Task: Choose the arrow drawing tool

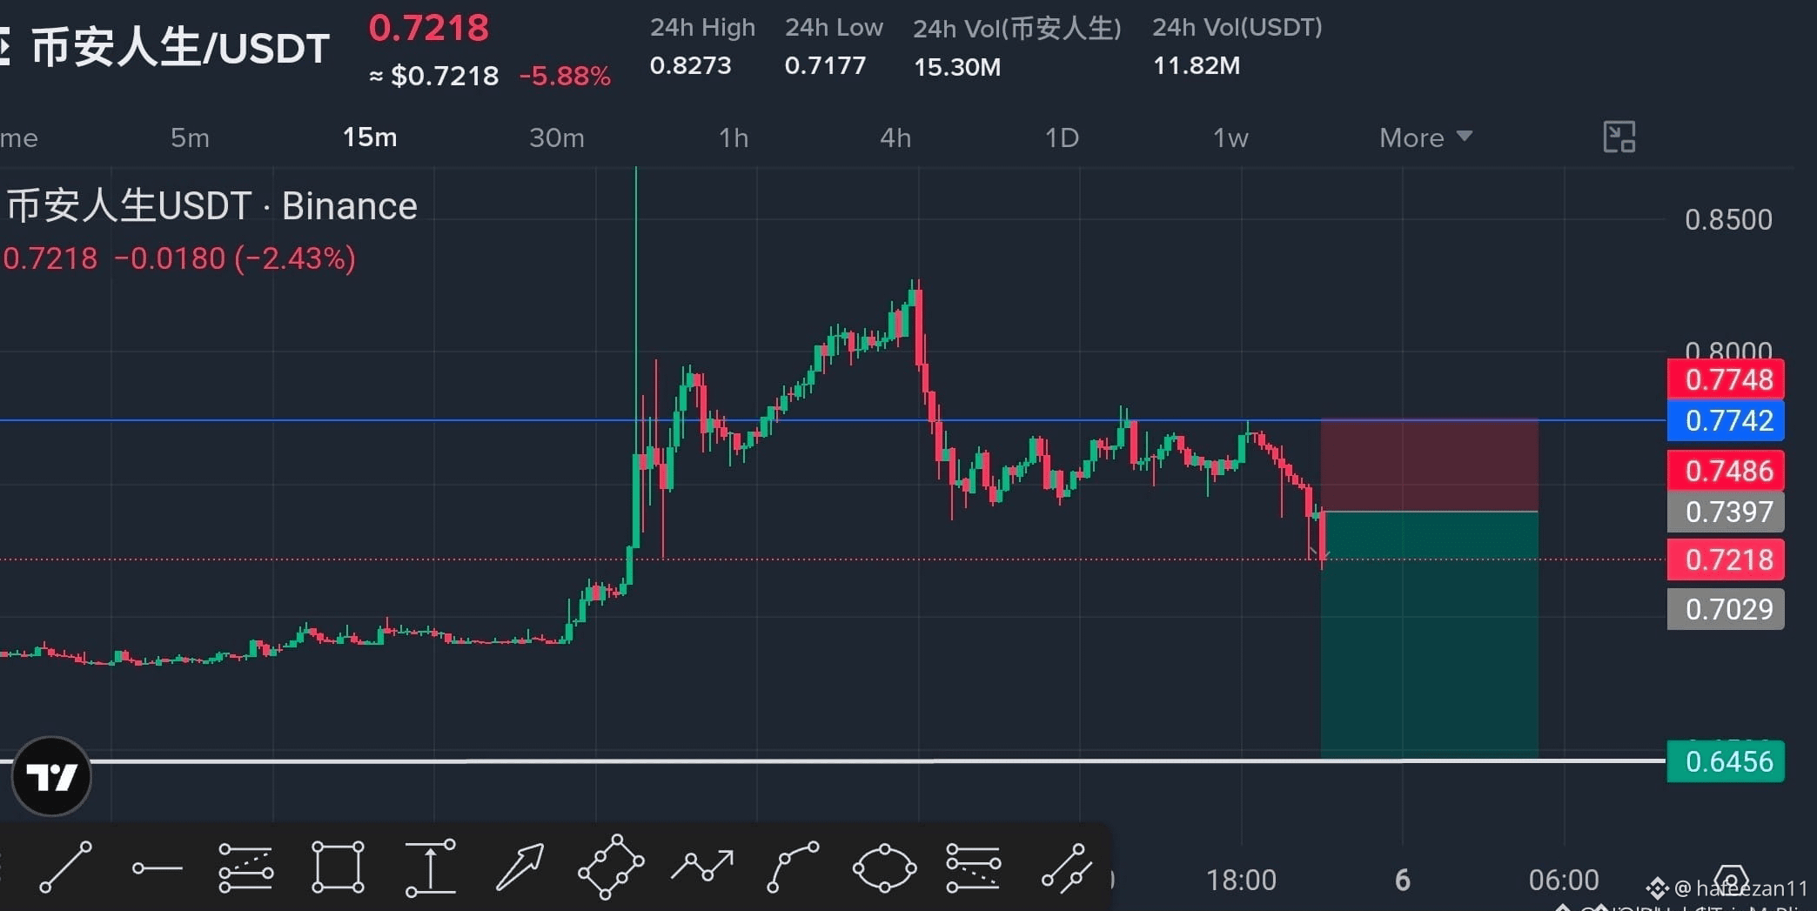Action: pyautogui.click(x=520, y=867)
